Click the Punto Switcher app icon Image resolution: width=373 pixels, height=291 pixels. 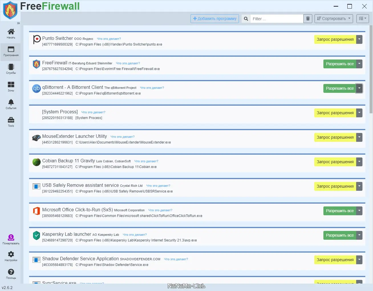tap(37, 39)
